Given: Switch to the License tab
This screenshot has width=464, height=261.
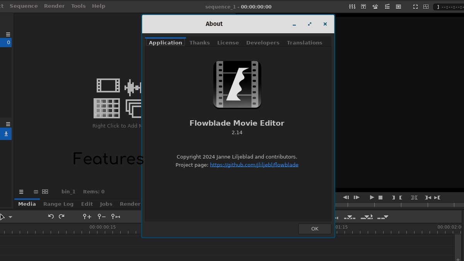Looking at the screenshot, I should [228, 43].
